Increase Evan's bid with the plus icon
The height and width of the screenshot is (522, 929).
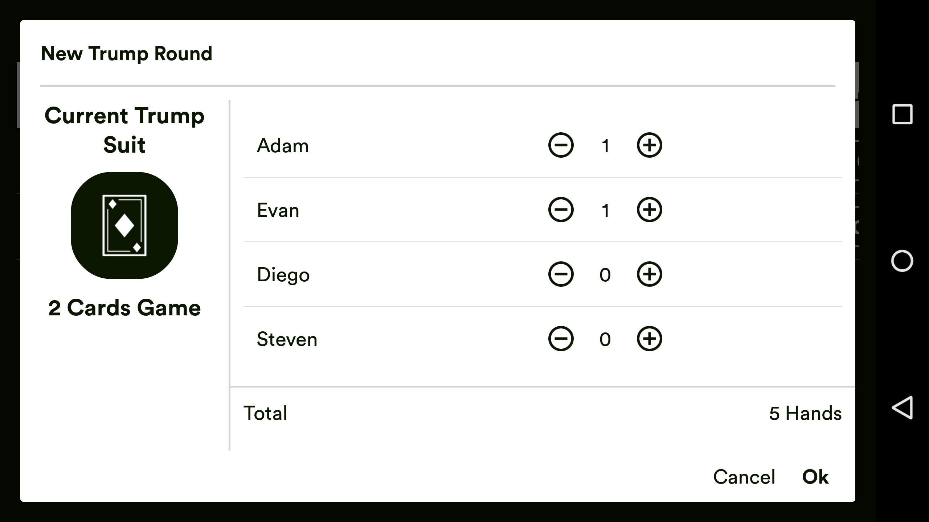coord(650,210)
